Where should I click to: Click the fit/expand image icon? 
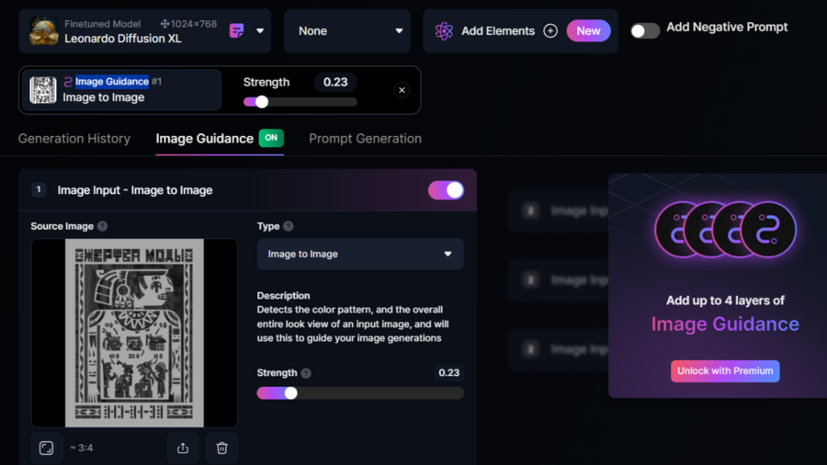coord(47,448)
